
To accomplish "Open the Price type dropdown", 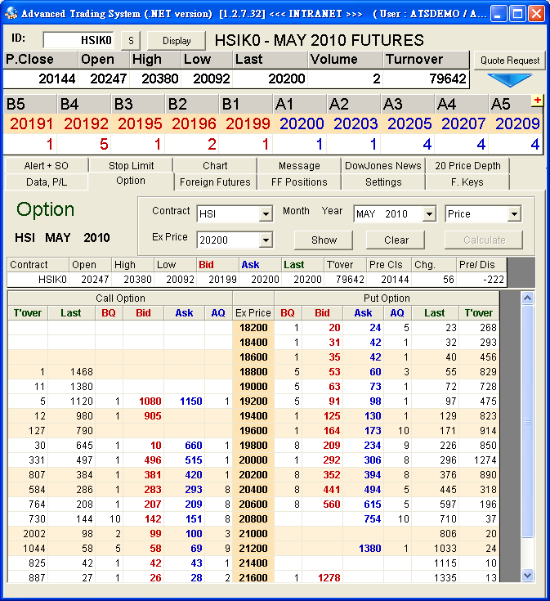I will [514, 214].
